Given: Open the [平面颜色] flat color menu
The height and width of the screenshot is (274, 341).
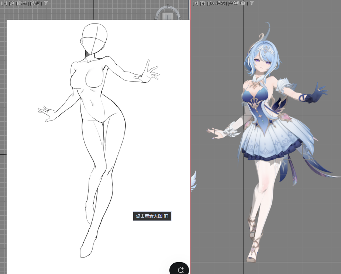Looking at the screenshot, I should pos(237,3).
